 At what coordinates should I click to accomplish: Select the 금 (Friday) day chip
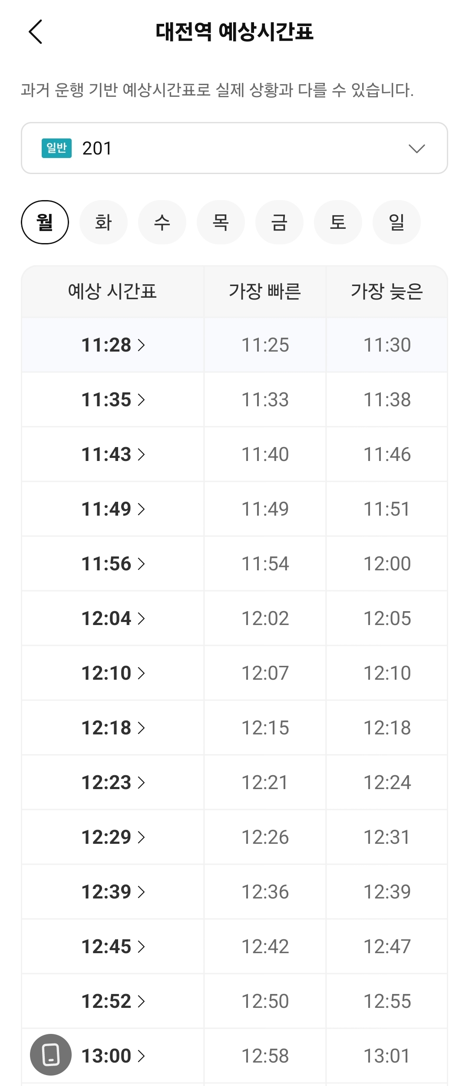tap(279, 222)
